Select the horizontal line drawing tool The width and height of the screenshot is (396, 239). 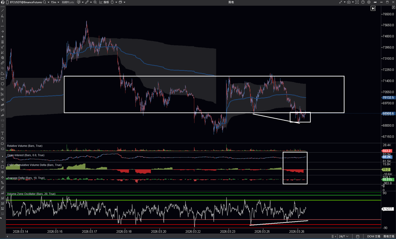[3, 26]
